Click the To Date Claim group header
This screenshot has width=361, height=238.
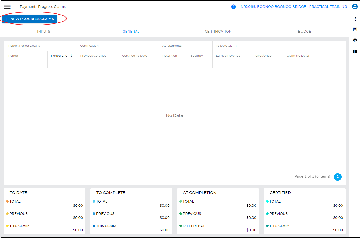coord(279,46)
